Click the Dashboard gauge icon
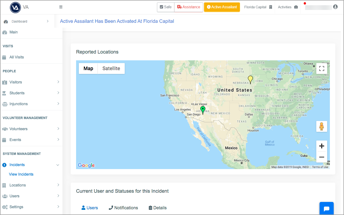The width and height of the screenshot is (344, 215). [x=6, y=21]
